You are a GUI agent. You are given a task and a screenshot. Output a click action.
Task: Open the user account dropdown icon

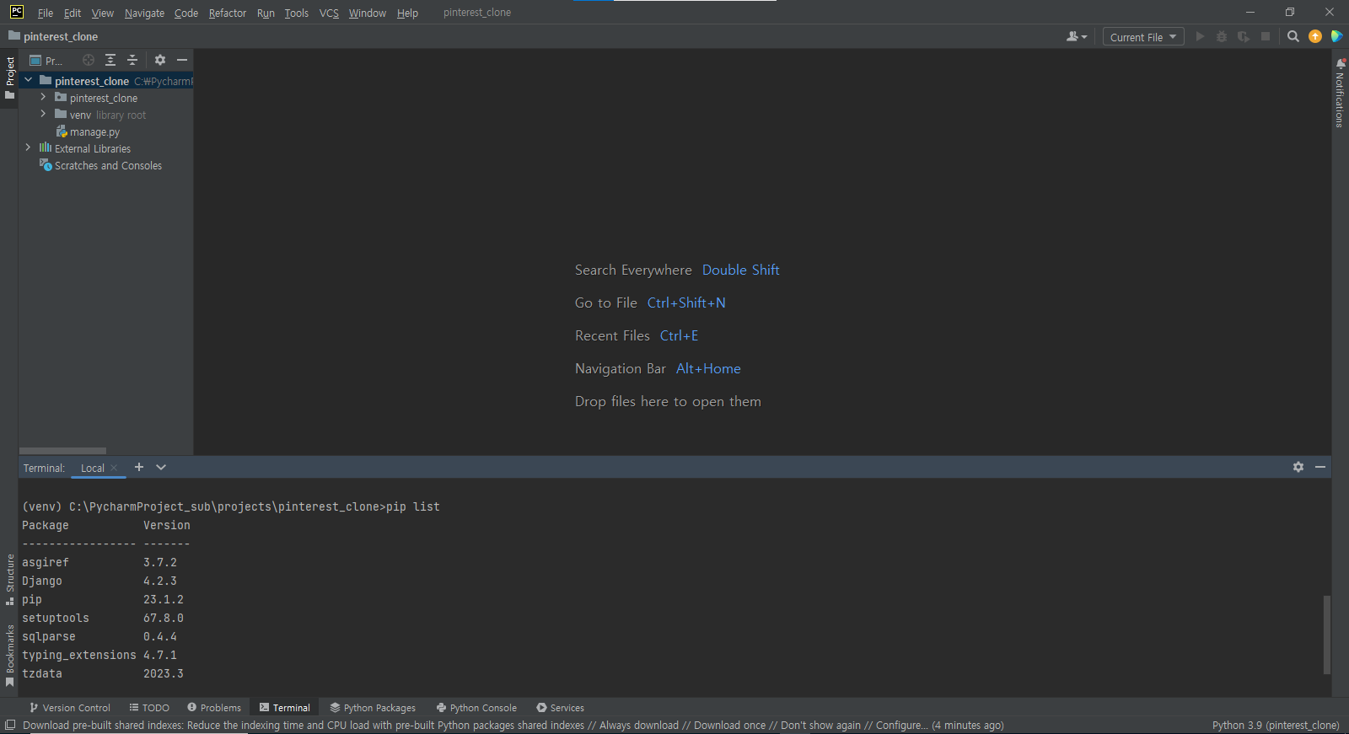point(1077,36)
